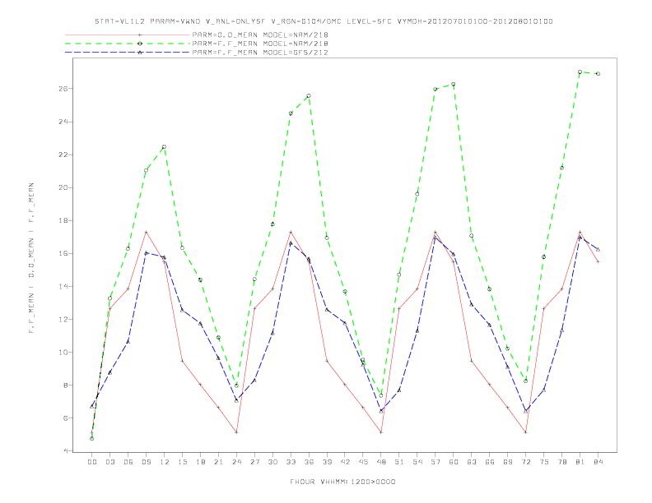Click y-axis tick label 22
This screenshot has width=652, height=503.
(63, 155)
